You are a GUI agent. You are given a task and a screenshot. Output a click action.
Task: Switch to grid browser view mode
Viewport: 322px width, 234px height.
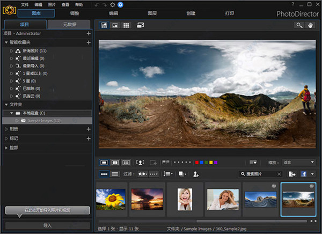(x=126, y=25)
